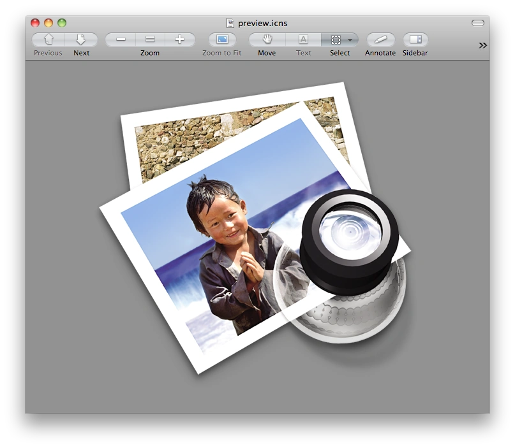
Task: Close the preview.icns window
Action: pos(35,23)
